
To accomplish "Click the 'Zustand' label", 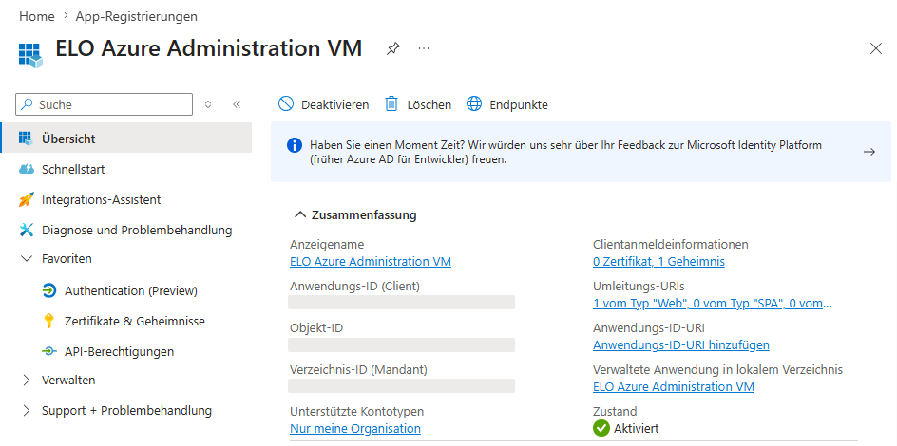I will 615,411.
